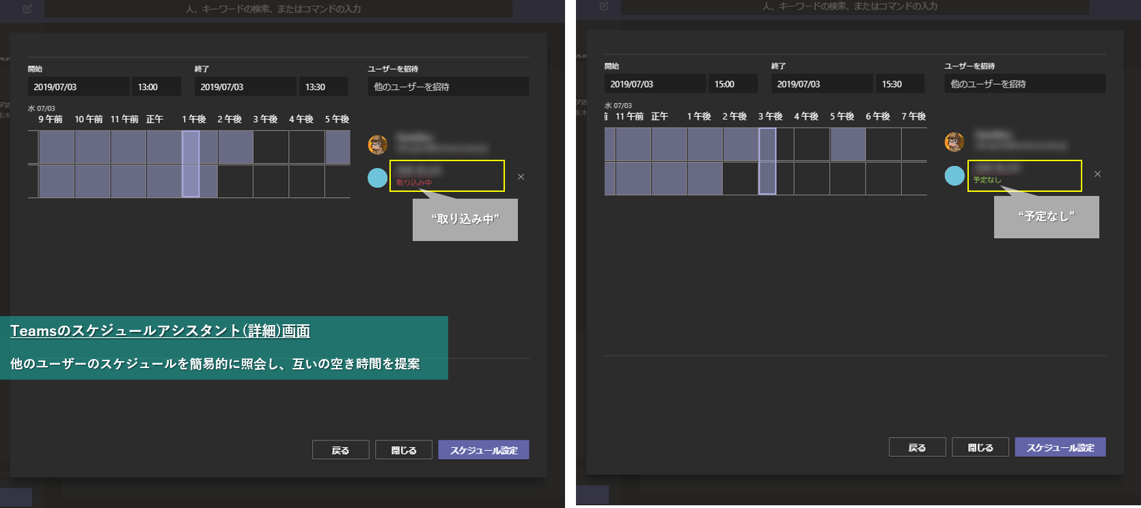
Task: Click 6午後 organizer cell in right timeline
Action: [883, 145]
